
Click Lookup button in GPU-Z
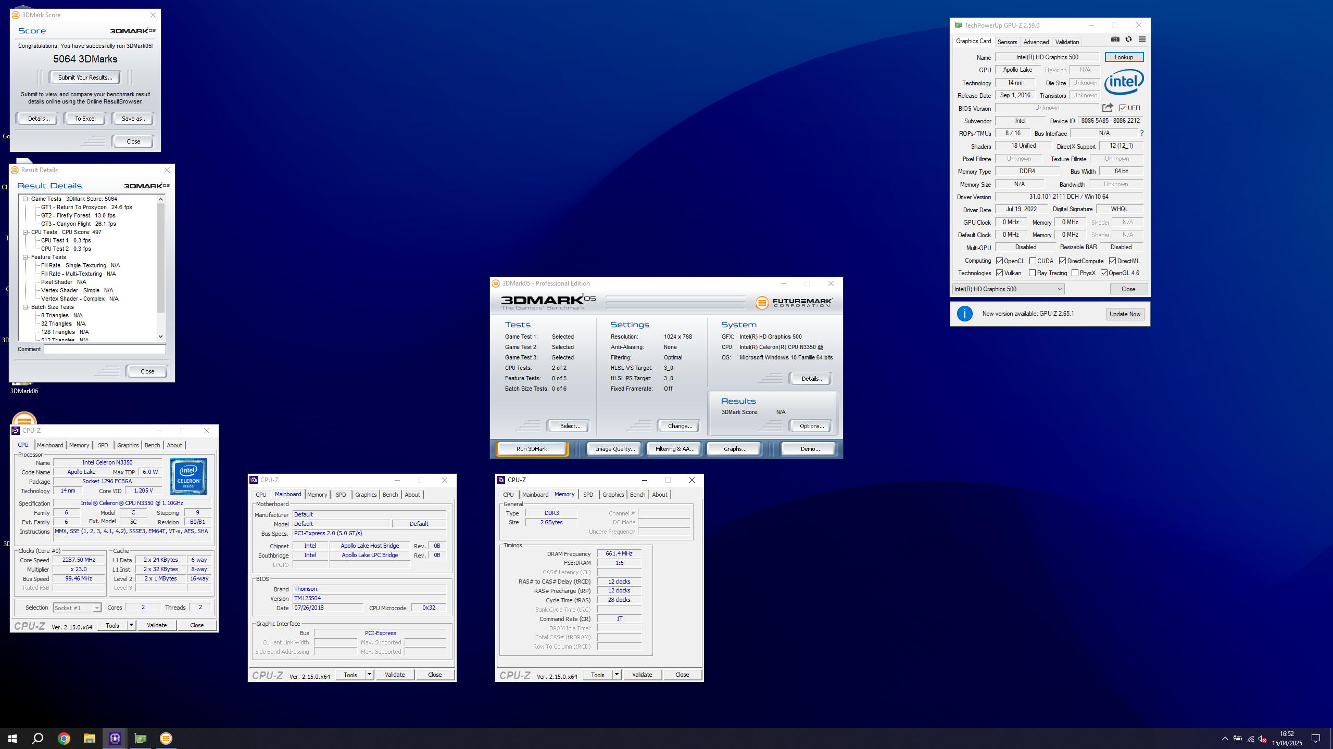(x=1124, y=57)
